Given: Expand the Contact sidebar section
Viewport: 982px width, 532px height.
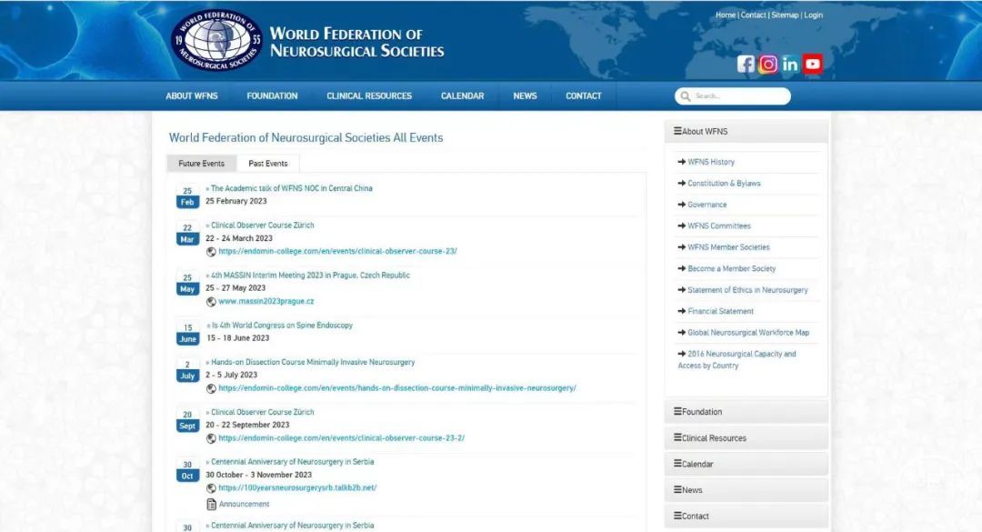Looking at the screenshot, I should (x=746, y=516).
